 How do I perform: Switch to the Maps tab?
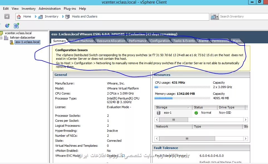[x=237, y=41]
